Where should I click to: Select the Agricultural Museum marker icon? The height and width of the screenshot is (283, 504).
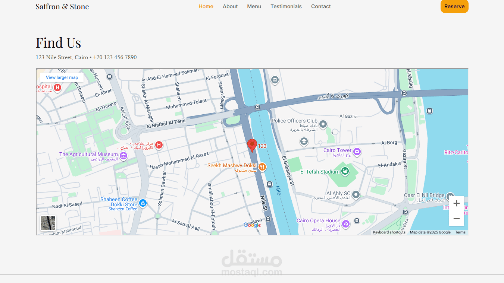point(123,156)
